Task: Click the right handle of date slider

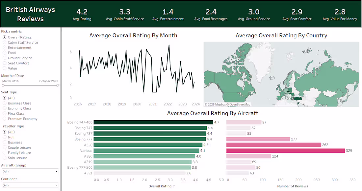Action: click(x=58, y=85)
